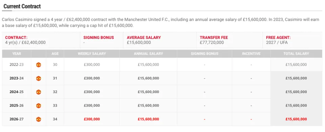Screen dimensions: 325x132
Task: Click the INCENTIVE column header
Action: pos(251,54)
